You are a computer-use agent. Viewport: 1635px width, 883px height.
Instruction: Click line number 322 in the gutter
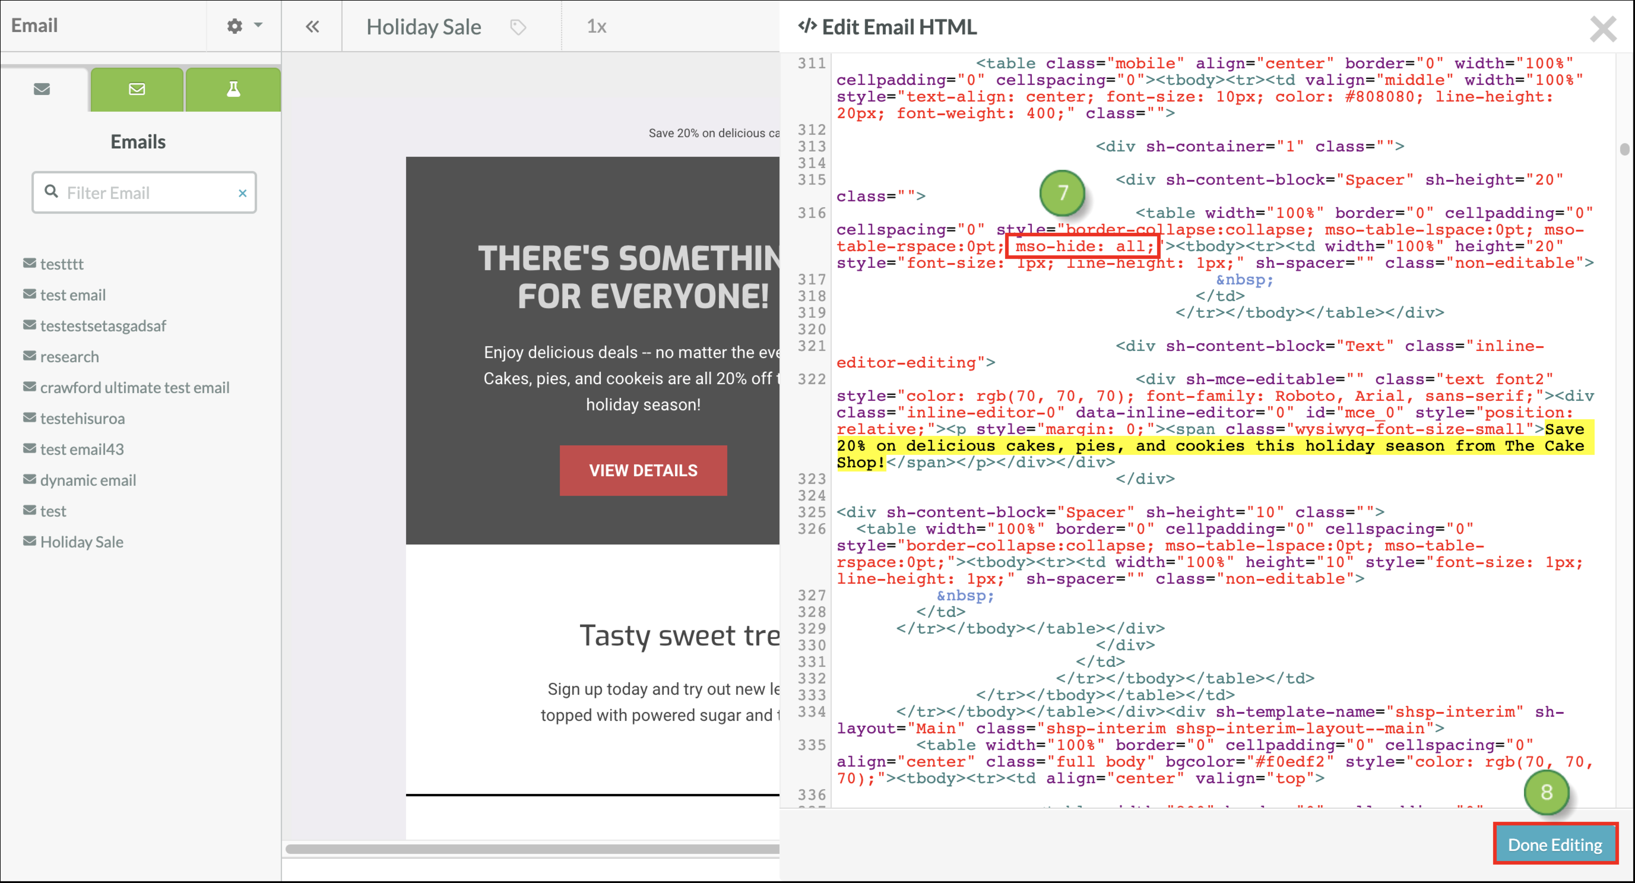pos(812,380)
